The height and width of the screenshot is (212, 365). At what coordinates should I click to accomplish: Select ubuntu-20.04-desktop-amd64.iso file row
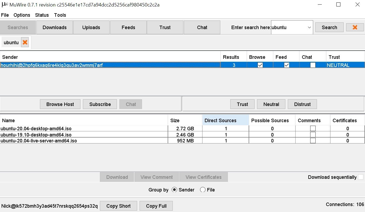point(182,128)
